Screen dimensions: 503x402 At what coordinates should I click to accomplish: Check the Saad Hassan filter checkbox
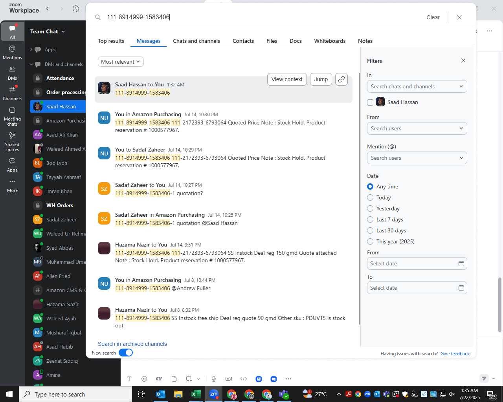click(370, 102)
